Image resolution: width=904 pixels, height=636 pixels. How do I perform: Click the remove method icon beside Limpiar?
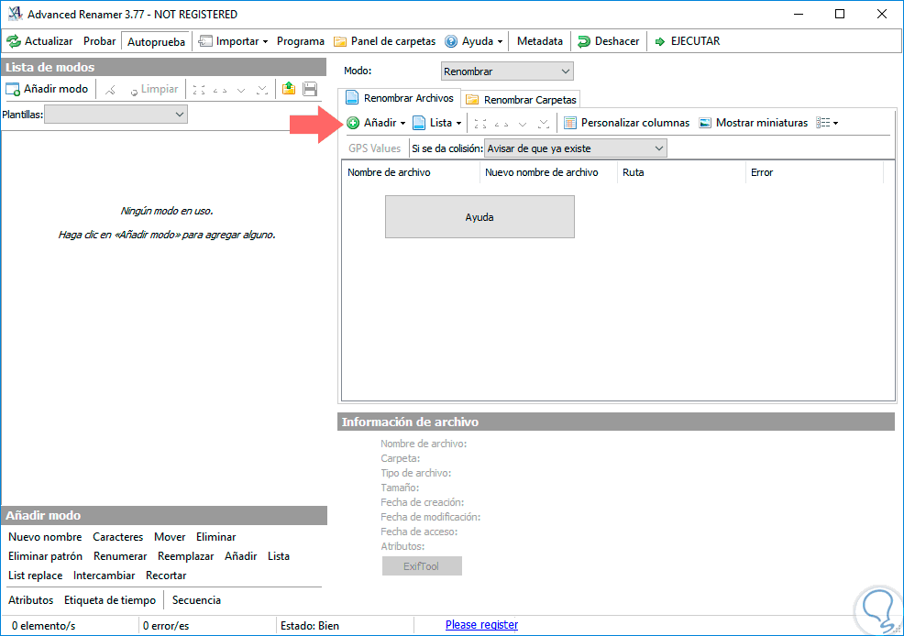coord(110,90)
